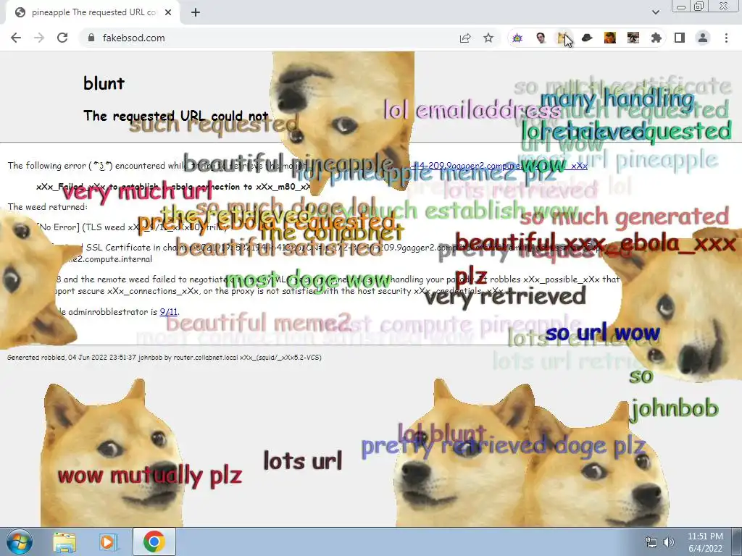The width and height of the screenshot is (742, 556).
Task: Reload the fakebsod.com page
Action: [x=62, y=38]
